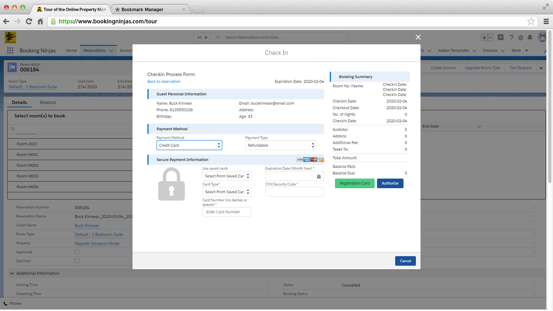
Task: Focus the Card Number input field
Action: point(227,212)
